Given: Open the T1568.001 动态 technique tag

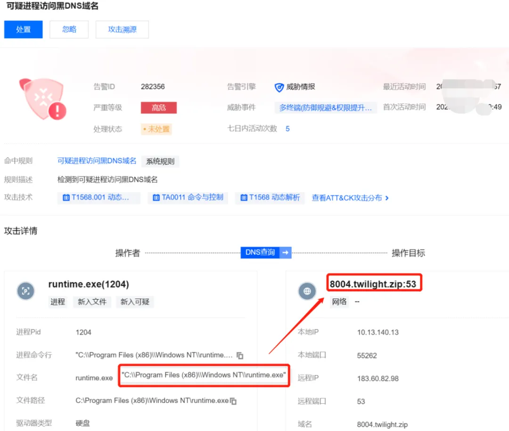Looking at the screenshot, I should pos(99,198).
